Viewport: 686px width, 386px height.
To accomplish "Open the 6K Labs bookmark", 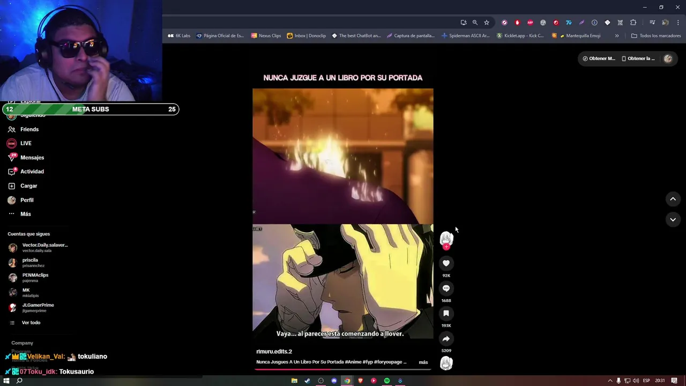I will point(179,36).
